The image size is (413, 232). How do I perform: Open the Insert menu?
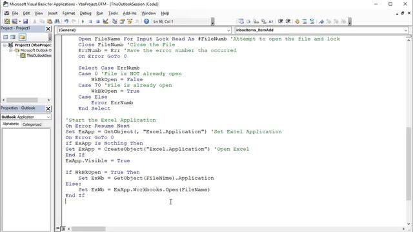click(x=53, y=13)
